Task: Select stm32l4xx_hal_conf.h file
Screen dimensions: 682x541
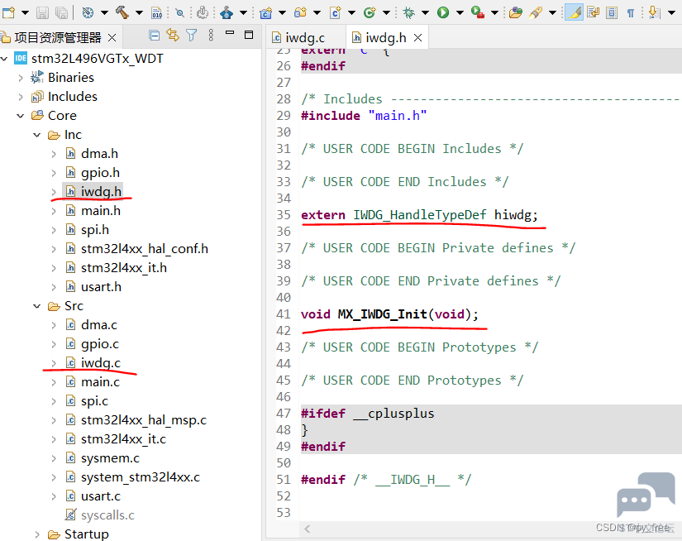Action: pyautogui.click(x=145, y=249)
